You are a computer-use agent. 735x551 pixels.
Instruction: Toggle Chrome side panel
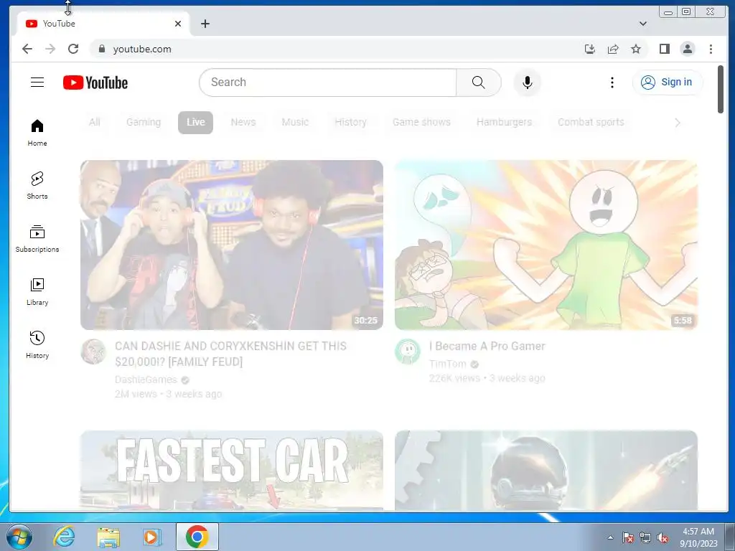[664, 49]
